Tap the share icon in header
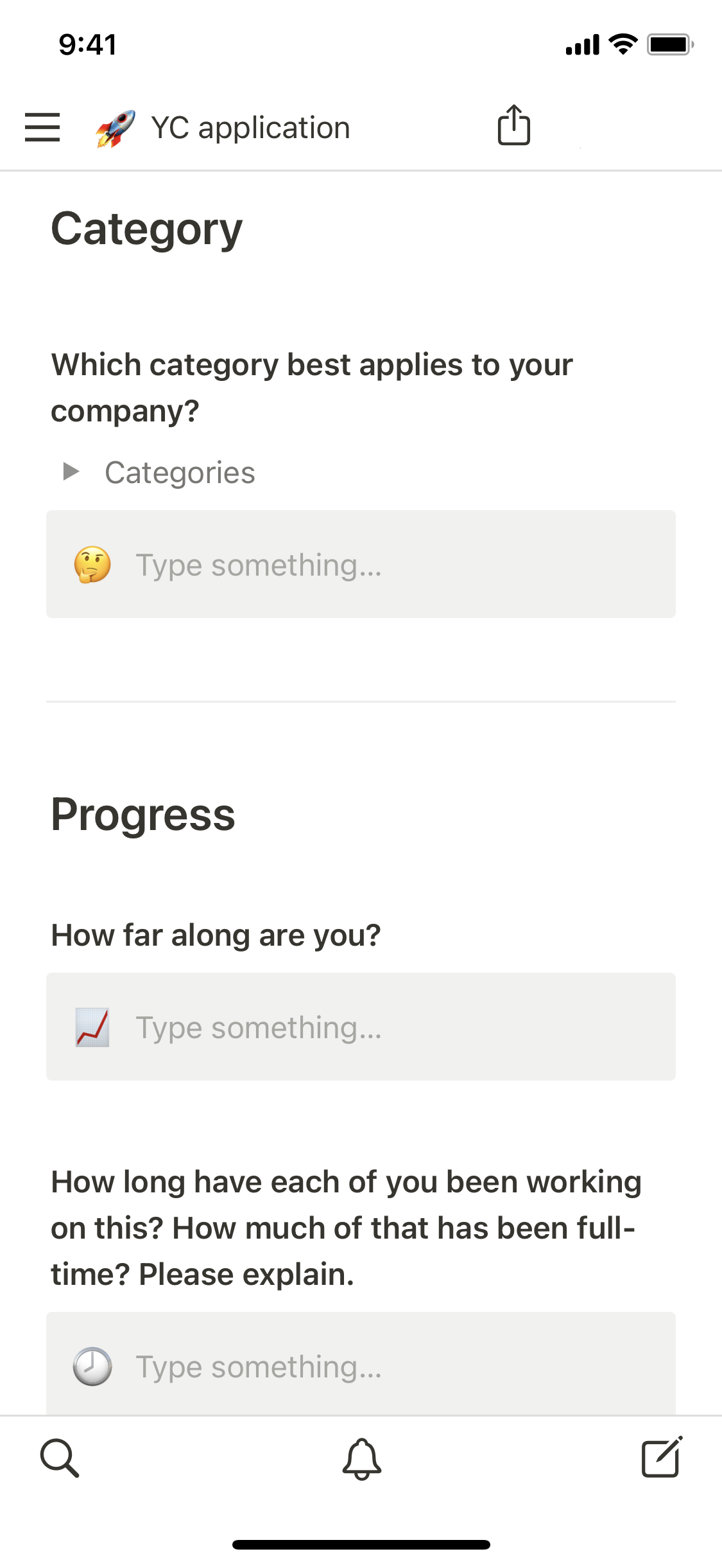722x1565 pixels. click(x=513, y=125)
